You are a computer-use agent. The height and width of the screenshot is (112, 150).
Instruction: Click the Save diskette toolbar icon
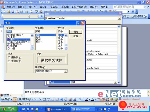coord(13,12)
